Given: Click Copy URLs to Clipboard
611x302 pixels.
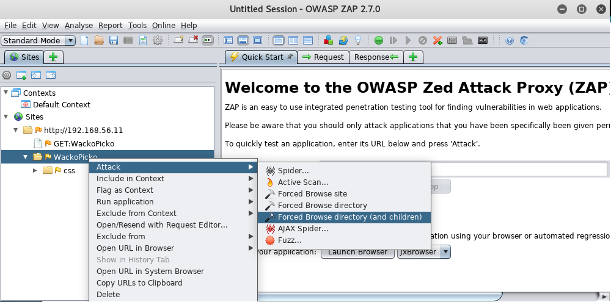Looking at the screenshot, I should click(x=173, y=283).
